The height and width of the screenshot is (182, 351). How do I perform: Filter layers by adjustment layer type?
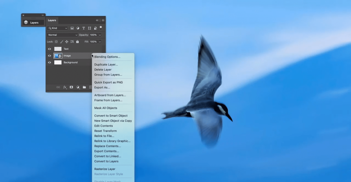click(x=78, y=28)
